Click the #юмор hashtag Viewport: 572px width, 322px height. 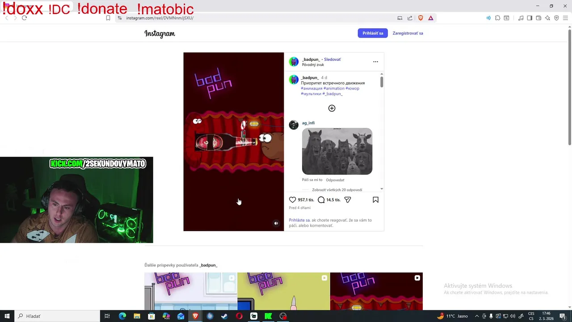tap(352, 89)
